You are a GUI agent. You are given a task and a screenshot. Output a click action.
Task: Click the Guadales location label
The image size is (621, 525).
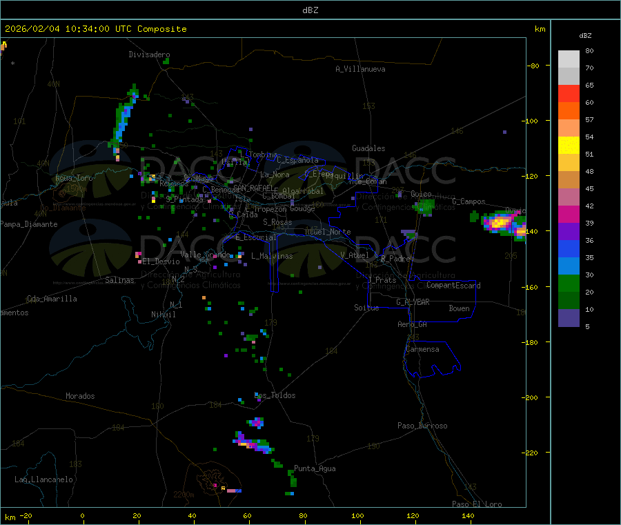pyautogui.click(x=368, y=148)
